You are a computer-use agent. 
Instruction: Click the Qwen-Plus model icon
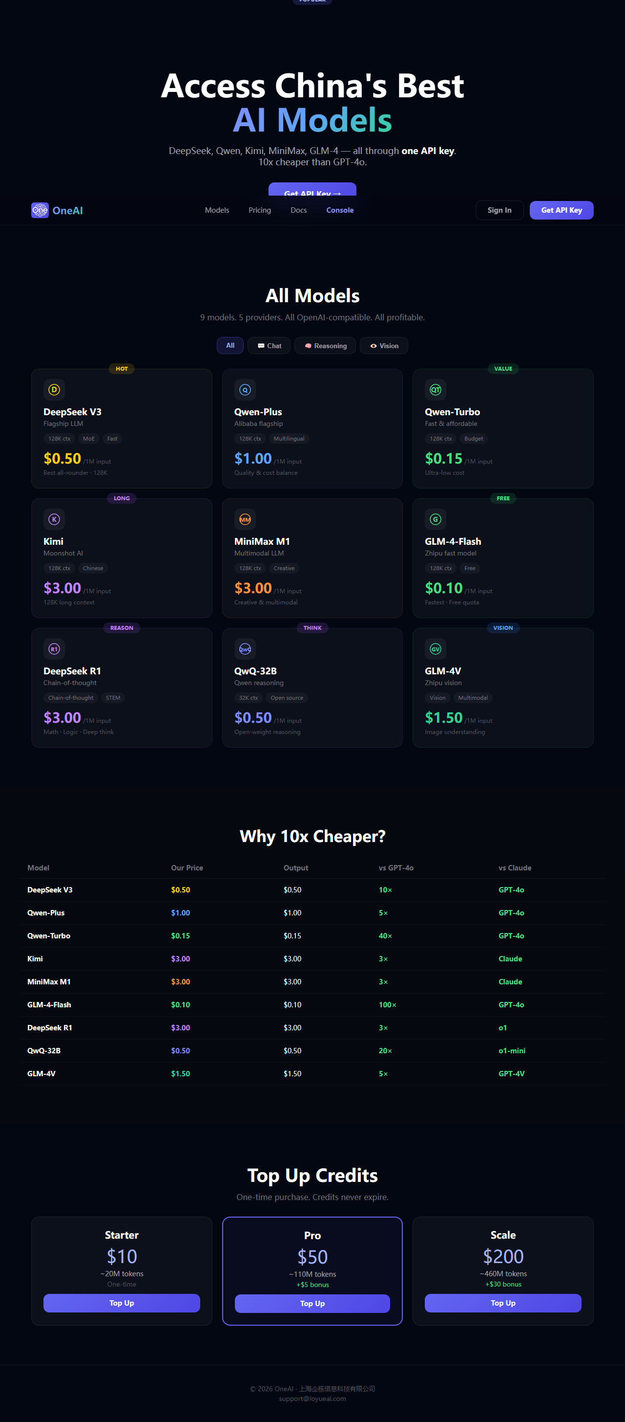(x=245, y=390)
